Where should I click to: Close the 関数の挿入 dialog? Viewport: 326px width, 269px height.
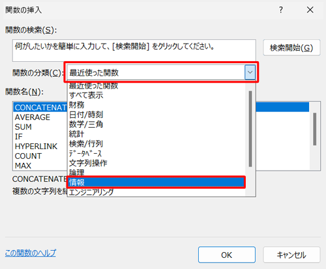pyautogui.click(x=310, y=10)
